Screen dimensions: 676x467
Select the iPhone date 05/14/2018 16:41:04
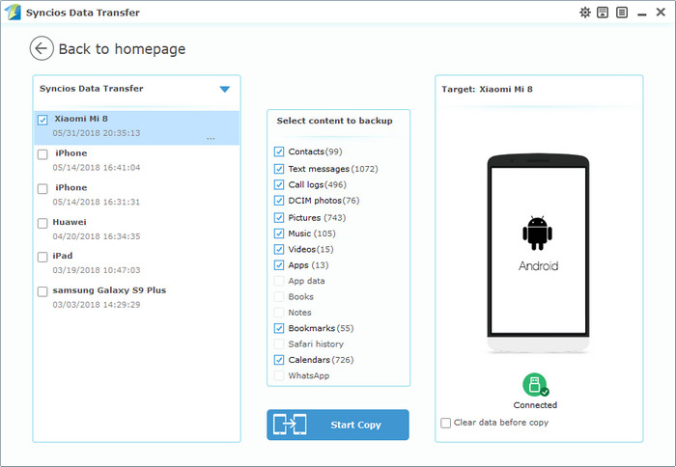(97, 168)
